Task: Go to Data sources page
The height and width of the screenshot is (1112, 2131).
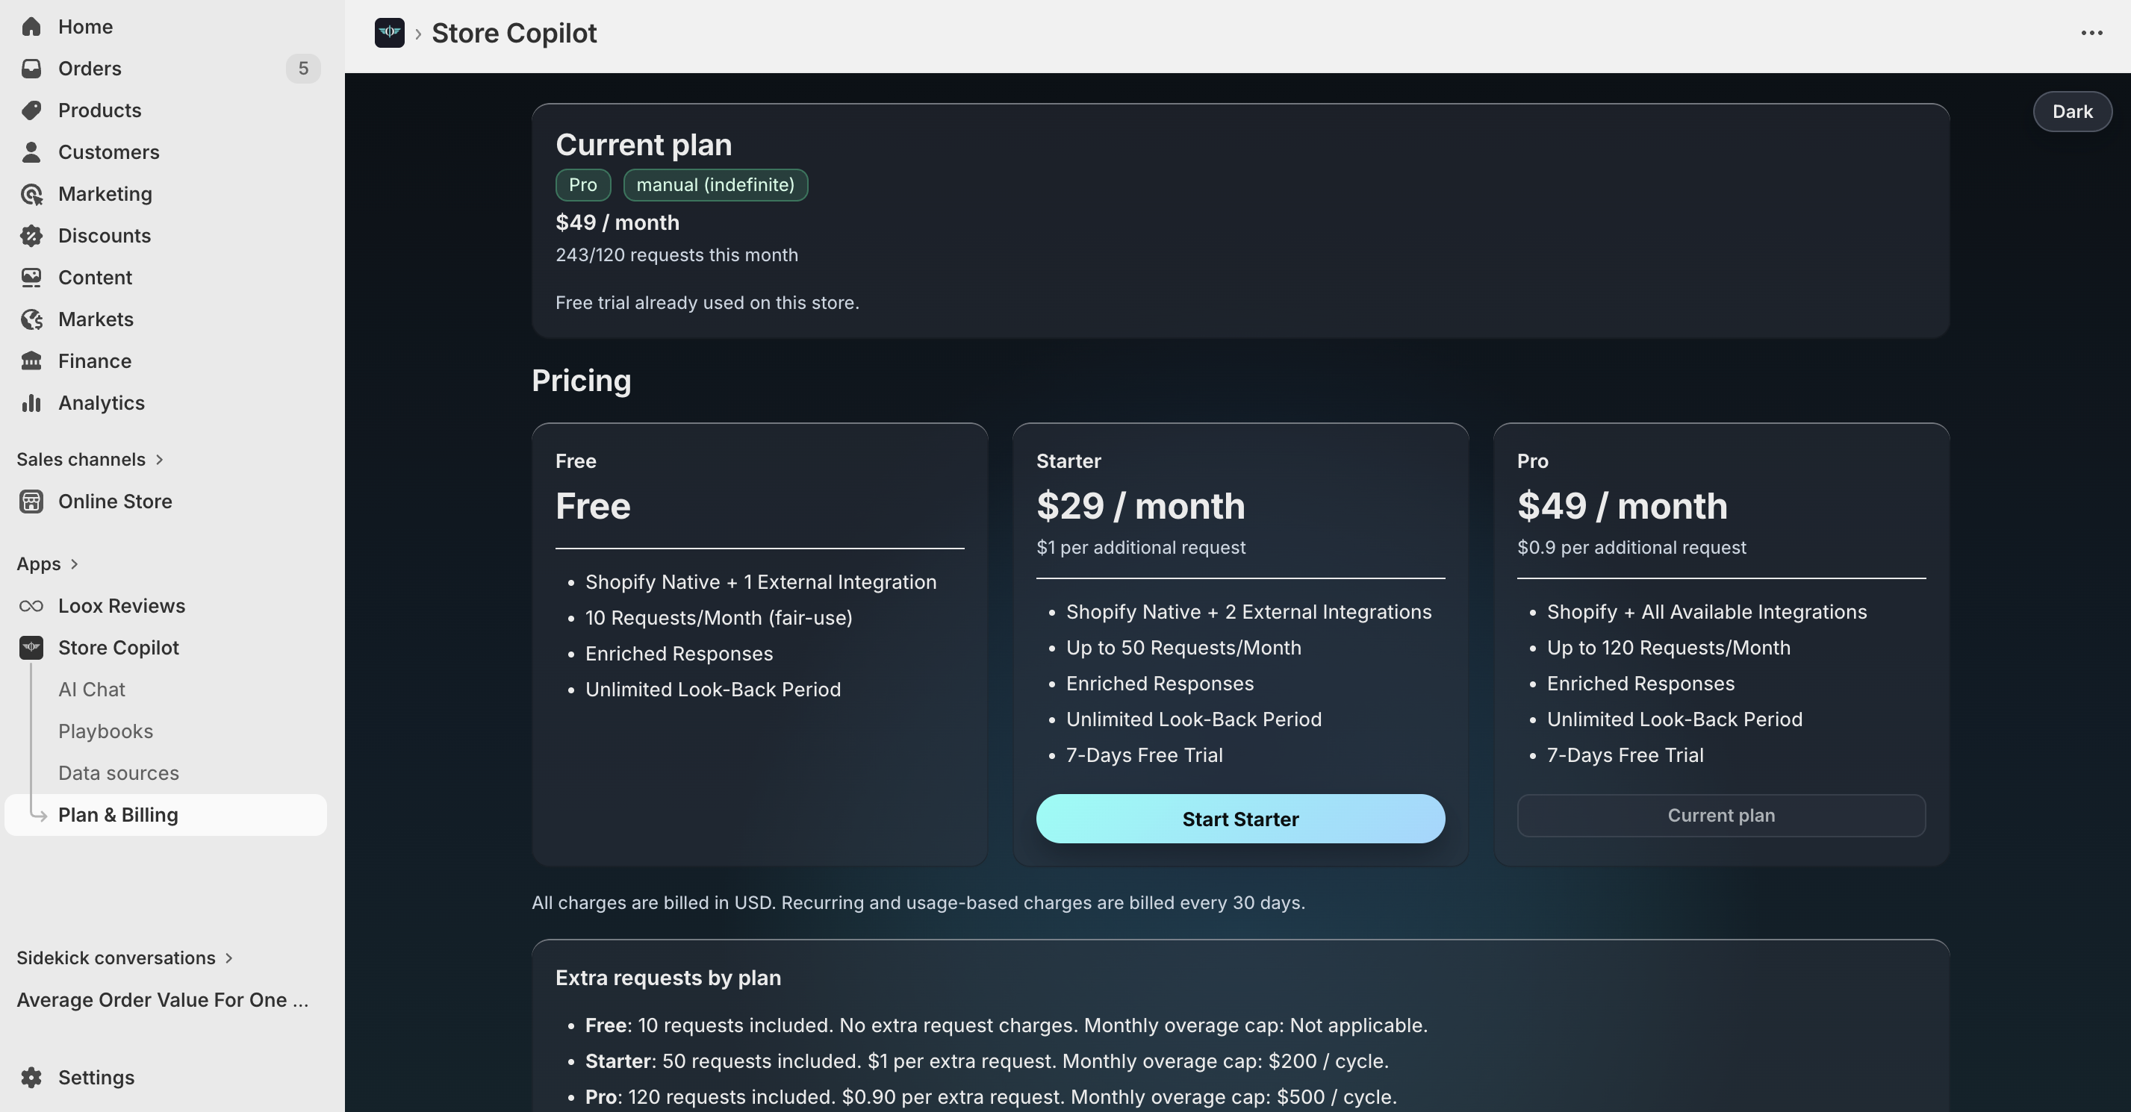Action: point(118,773)
